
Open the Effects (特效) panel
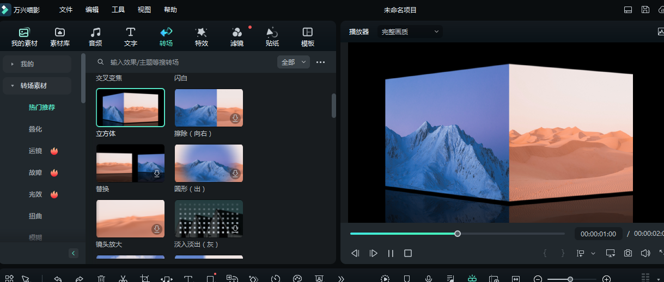202,36
